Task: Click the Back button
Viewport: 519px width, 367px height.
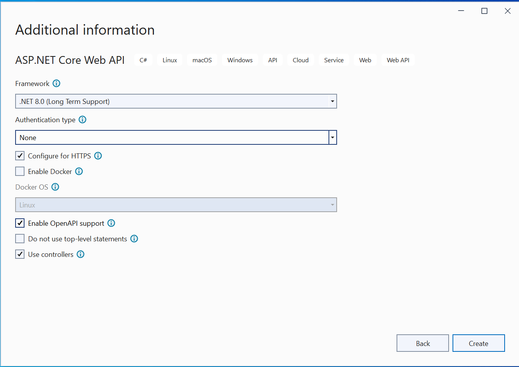Action: pyautogui.click(x=423, y=343)
